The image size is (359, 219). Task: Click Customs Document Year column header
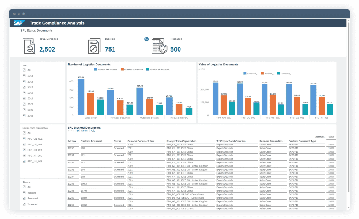click(x=141, y=141)
